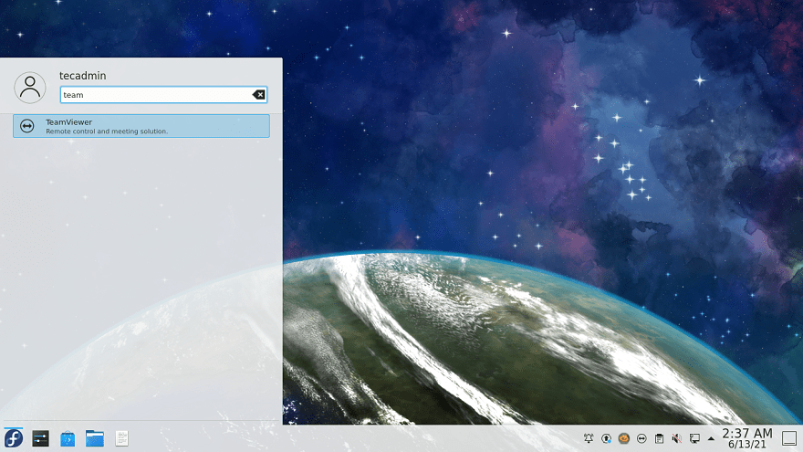Click the TeamViewer result's arrow icon

coord(27,126)
